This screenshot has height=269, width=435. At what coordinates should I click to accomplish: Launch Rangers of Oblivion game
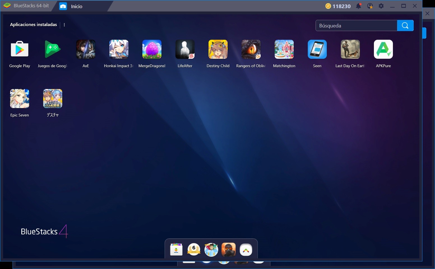[251, 49]
